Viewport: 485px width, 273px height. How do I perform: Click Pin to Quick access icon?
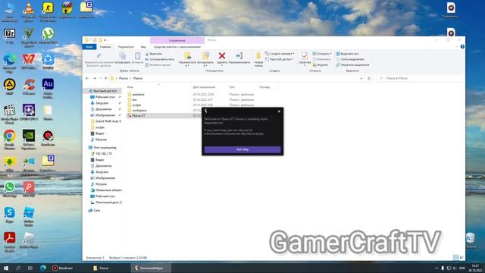point(99,56)
